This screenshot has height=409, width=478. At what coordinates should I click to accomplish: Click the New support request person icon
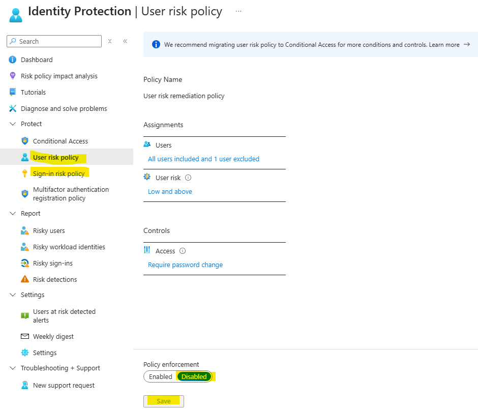click(25, 385)
